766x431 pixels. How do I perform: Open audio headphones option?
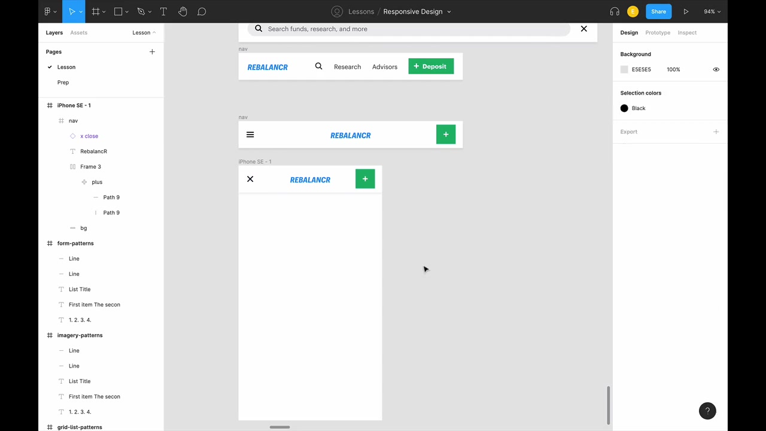pos(615,11)
